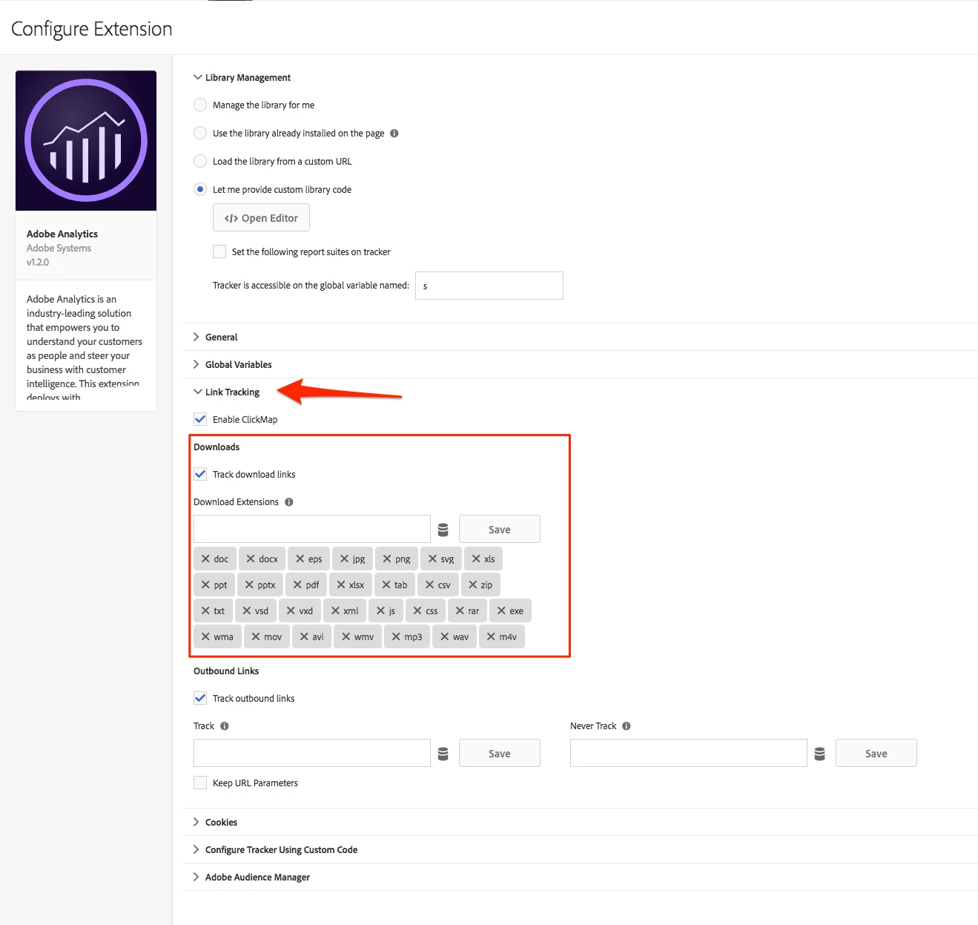Remove the jpg extension tag
The width and height of the screenshot is (978, 925).
coord(344,559)
